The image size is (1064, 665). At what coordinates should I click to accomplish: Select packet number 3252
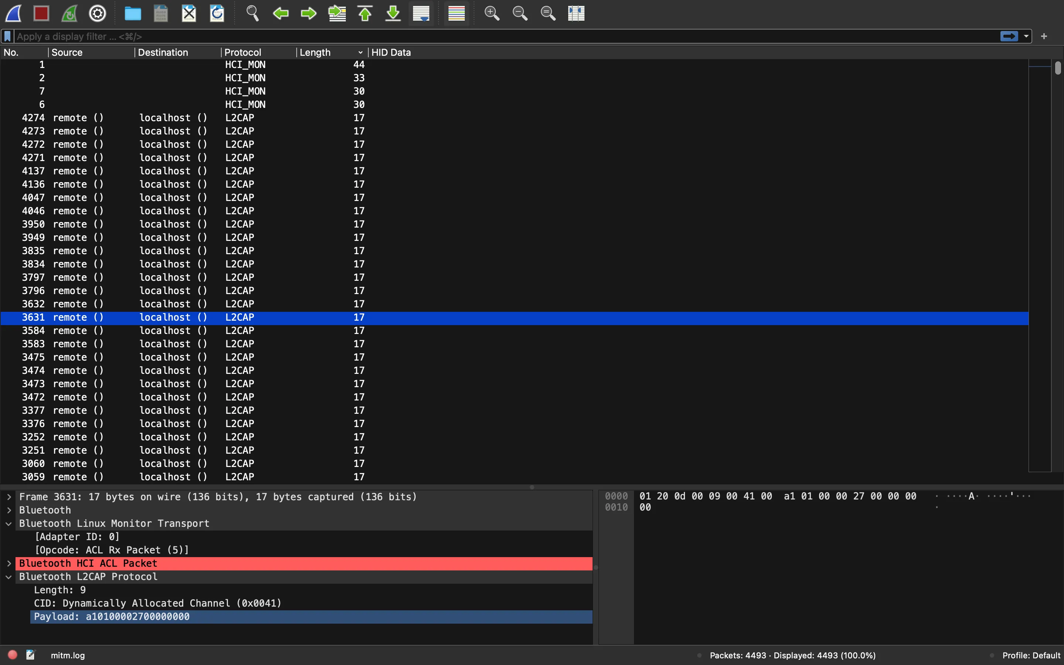(x=514, y=437)
